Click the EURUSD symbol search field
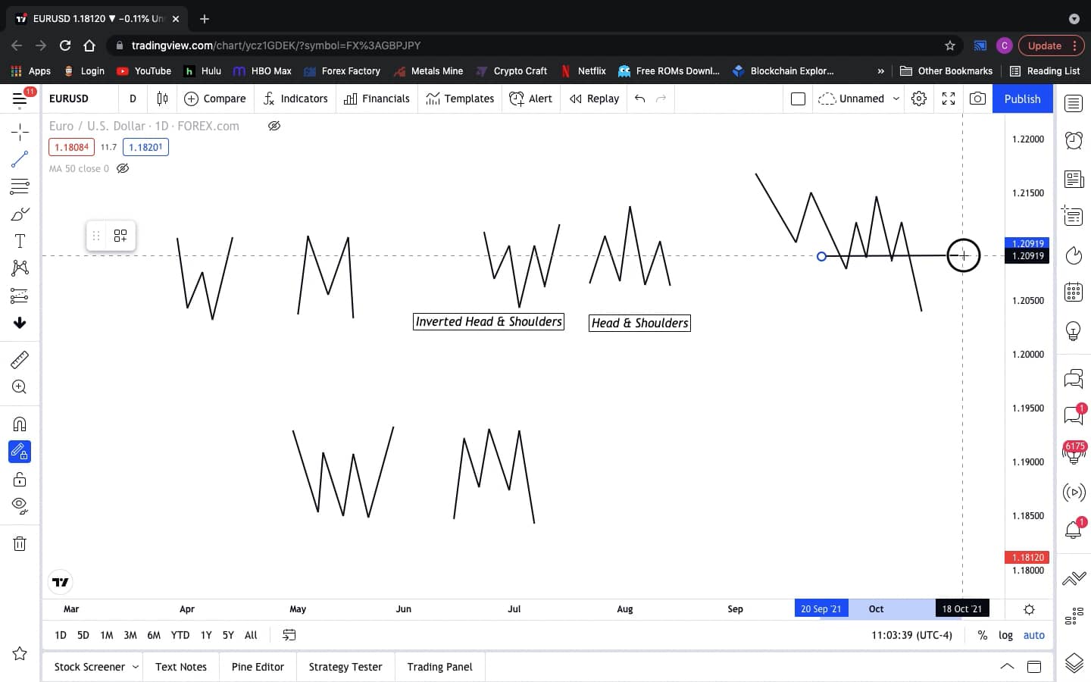Image resolution: width=1091 pixels, height=682 pixels. 80,99
